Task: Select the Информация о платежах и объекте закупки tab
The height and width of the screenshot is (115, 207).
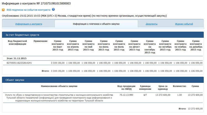Action: (96, 24)
